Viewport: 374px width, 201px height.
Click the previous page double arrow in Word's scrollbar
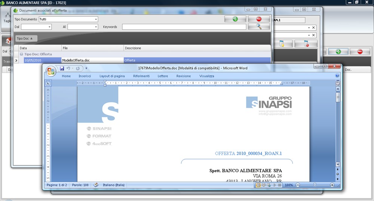pos(338,169)
